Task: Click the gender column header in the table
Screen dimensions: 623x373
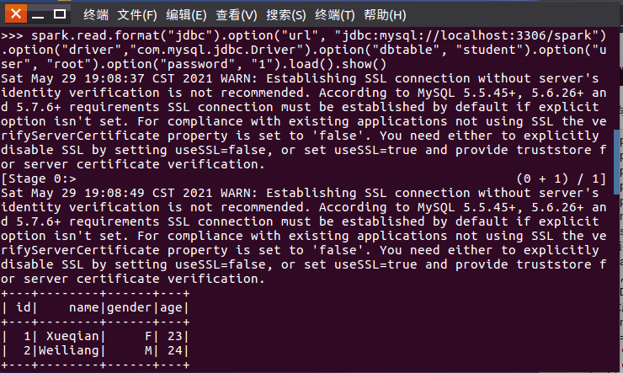Action: [129, 307]
